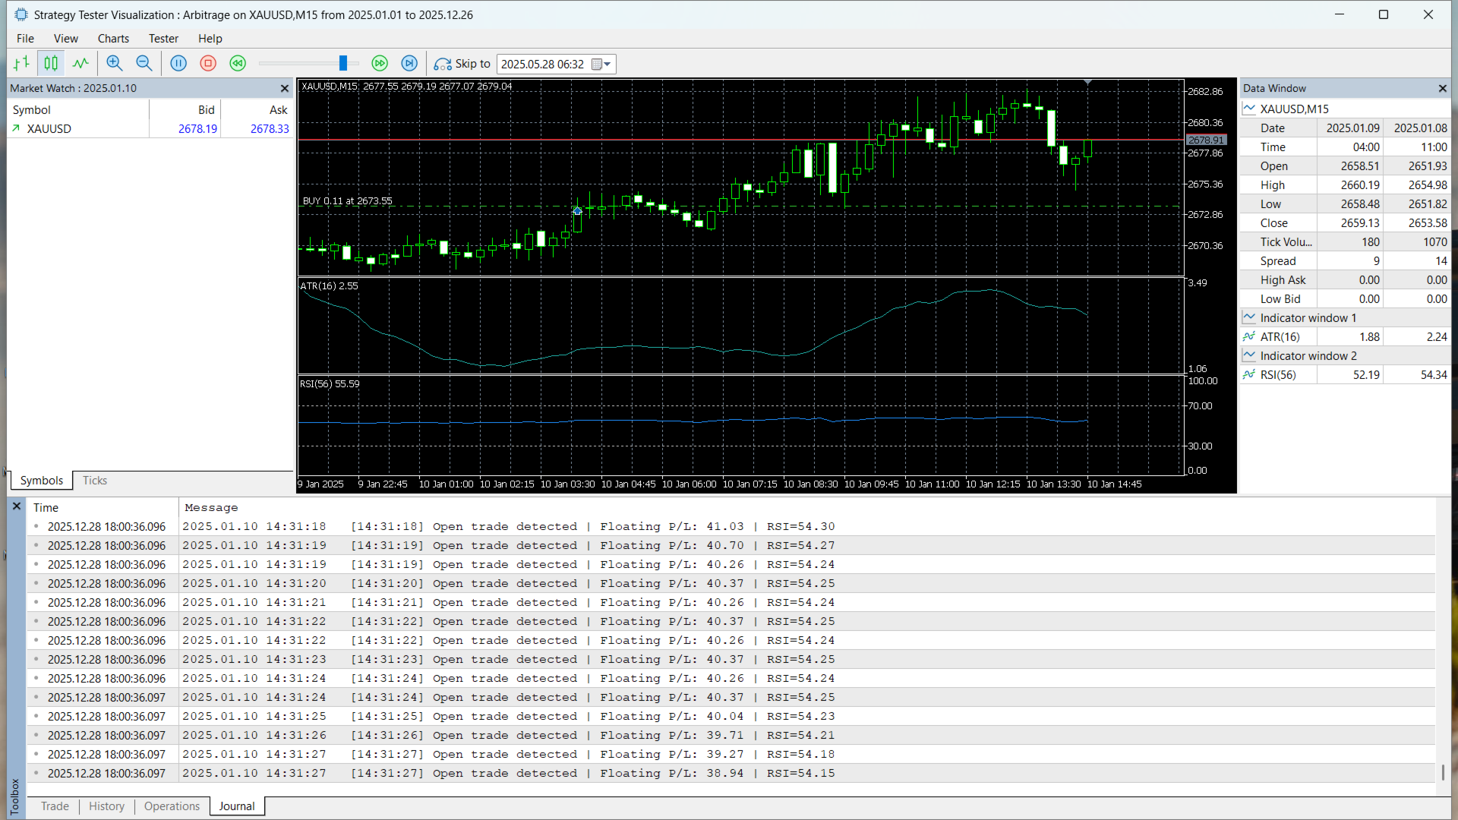Slow down testing speed with rewind icon
Image resolution: width=1458 pixels, height=820 pixels.
(x=238, y=64)
